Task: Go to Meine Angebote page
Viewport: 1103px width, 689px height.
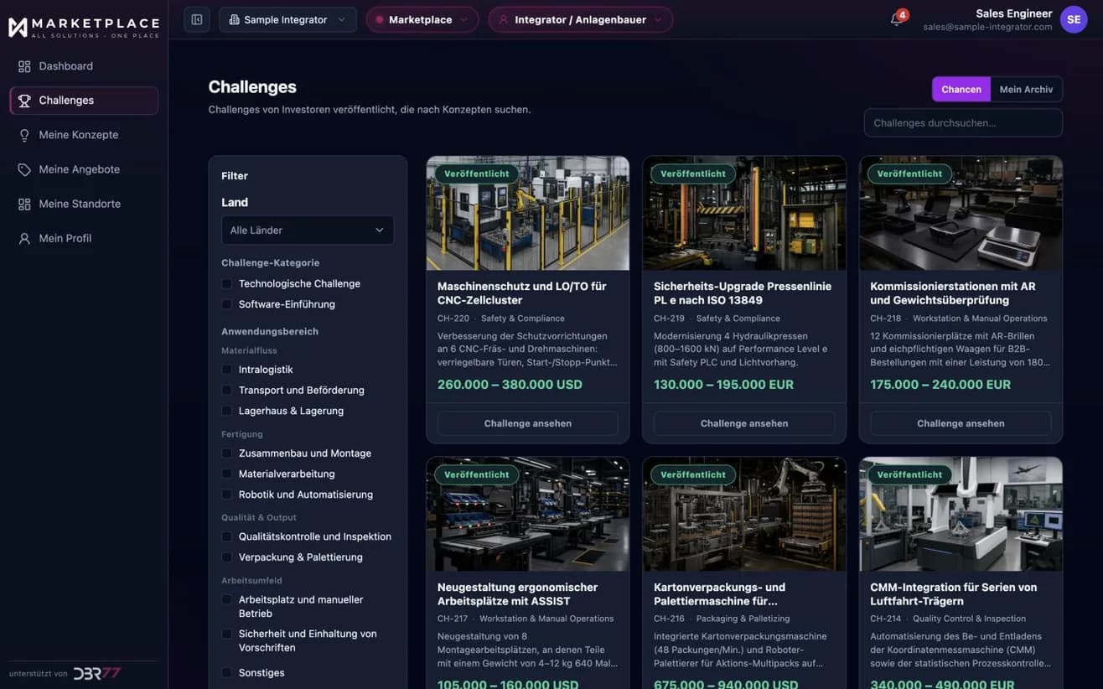Action: pos(84,169)
